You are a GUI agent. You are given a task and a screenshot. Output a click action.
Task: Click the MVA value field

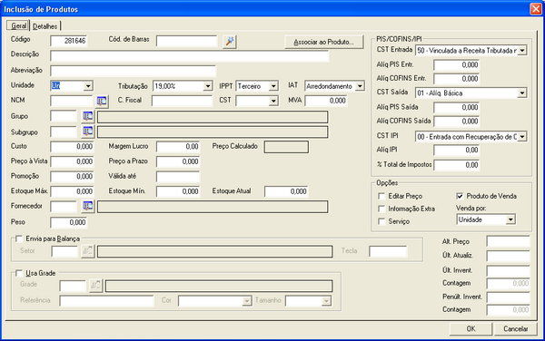tap(326, 101)
